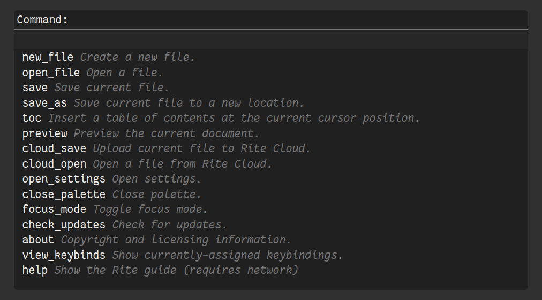Screen dimensions: 542x300
Task: Show keybindings via view_keybinds
Action: coord(64,255)
